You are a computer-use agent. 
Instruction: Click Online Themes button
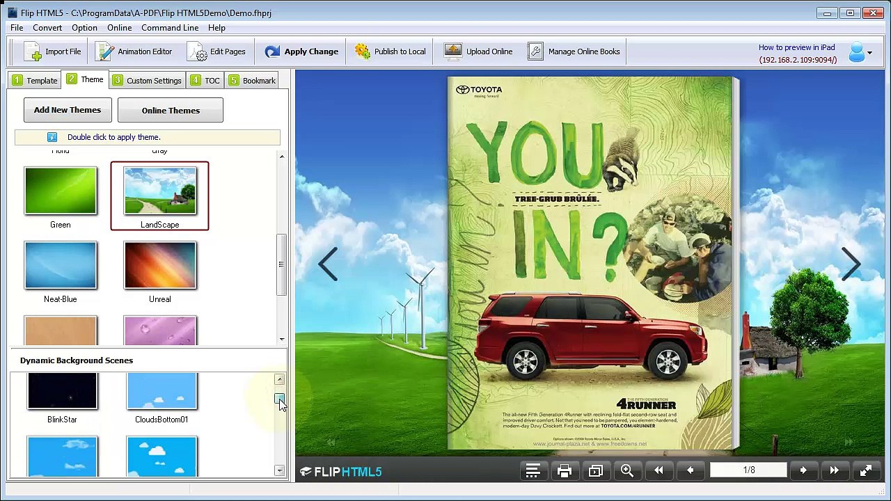coord(171,110)
